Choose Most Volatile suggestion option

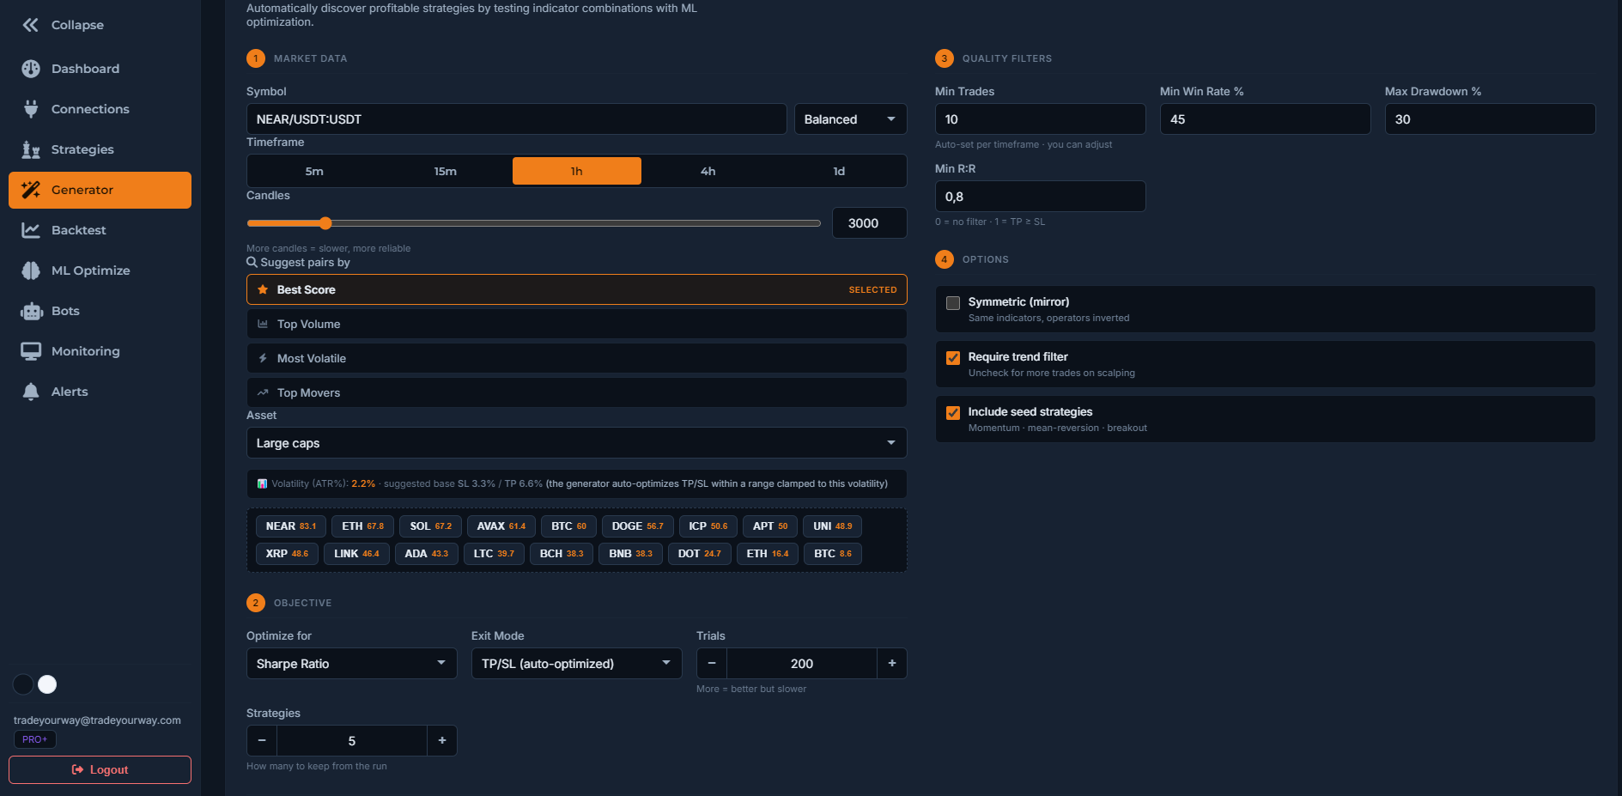point(576,358)
